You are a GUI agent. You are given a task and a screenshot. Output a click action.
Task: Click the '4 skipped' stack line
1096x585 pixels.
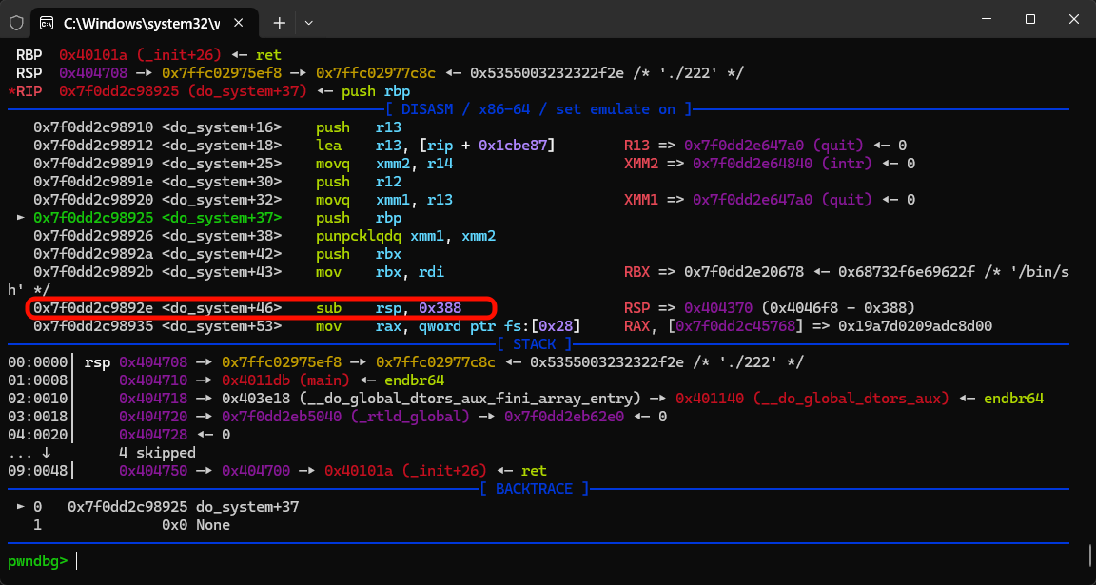tap(157, 453)
